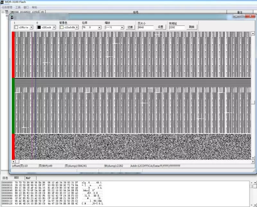Viewport: 257px width, 207px height.
Task: Click the 块地址 block address field
Action: tap(177, 27)
